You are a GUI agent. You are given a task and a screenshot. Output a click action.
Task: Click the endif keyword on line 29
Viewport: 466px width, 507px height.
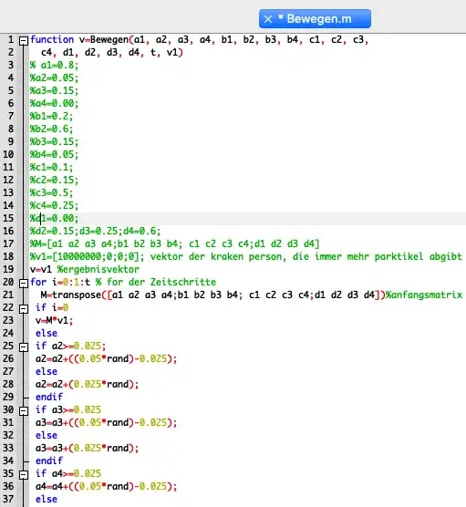coord(49,397)
